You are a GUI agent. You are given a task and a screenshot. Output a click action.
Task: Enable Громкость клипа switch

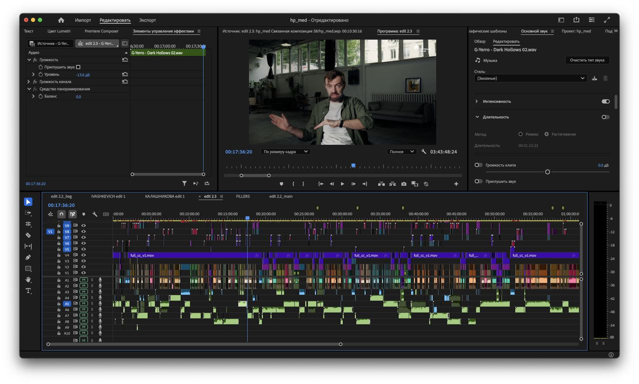[478, 165]
